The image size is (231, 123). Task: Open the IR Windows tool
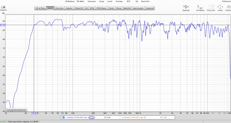pyautogui.click(x=70, y=1)
